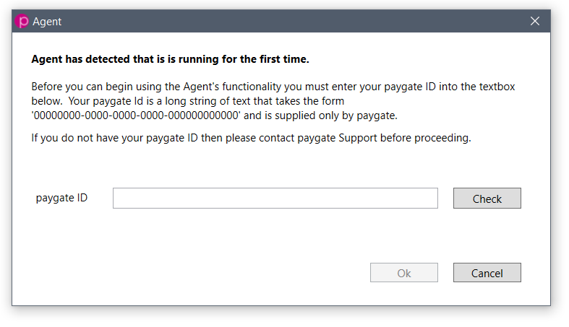Screen dimensions: 569x327
Task: Click the pink paygate logo icon
Action: pos(22,22)
